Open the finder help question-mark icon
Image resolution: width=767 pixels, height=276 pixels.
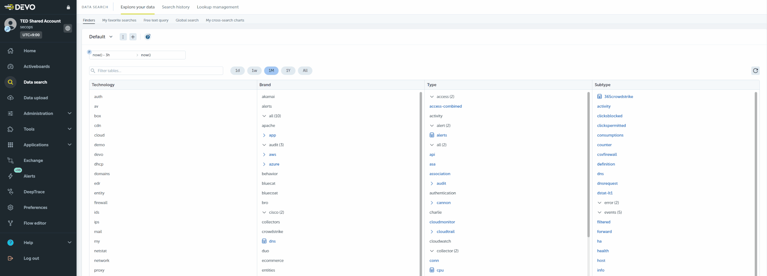click(x=148, y=37)
